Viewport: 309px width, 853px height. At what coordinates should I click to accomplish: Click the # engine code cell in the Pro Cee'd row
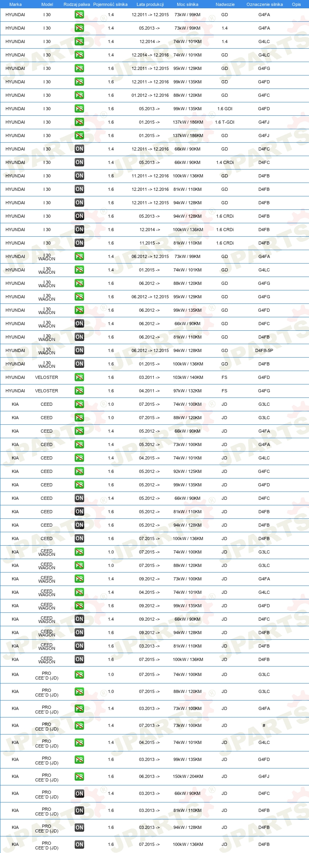point(264,726)
